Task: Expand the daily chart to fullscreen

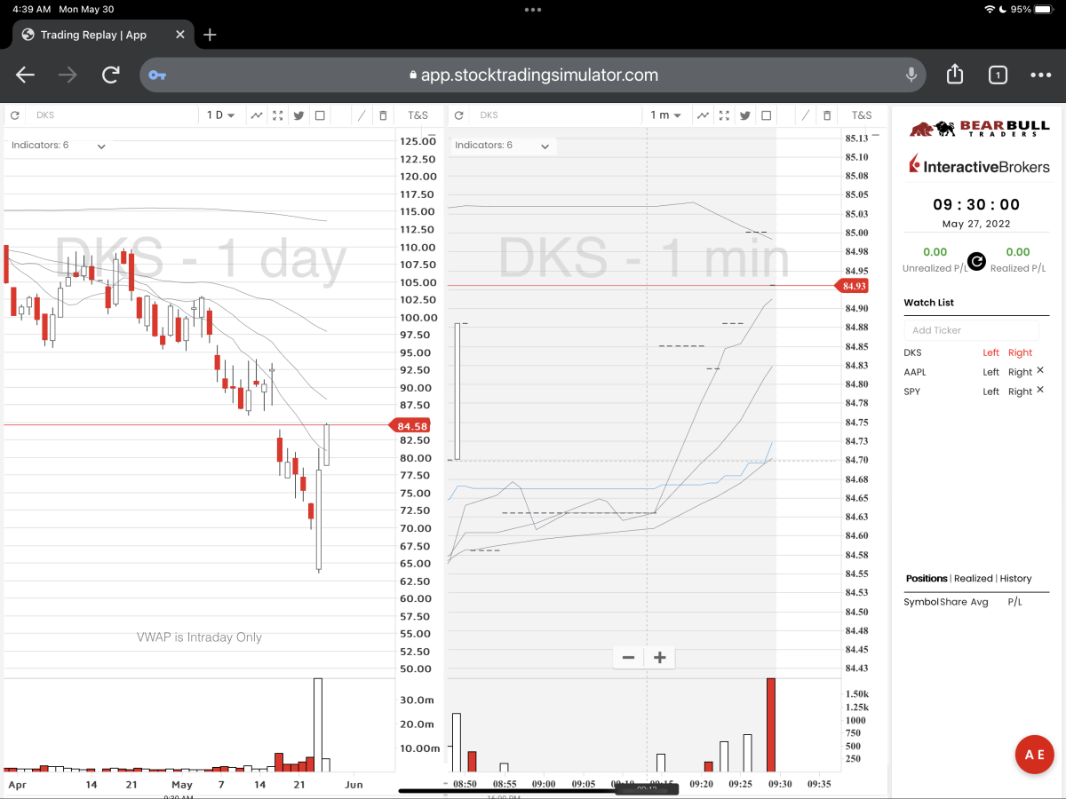Action: click(278, 115)
